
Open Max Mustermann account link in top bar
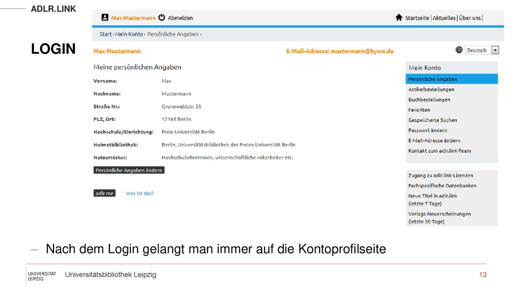coord(133,18)
